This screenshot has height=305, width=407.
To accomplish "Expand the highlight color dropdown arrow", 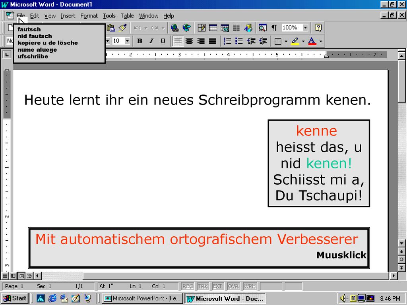I will tap(303, 41).
